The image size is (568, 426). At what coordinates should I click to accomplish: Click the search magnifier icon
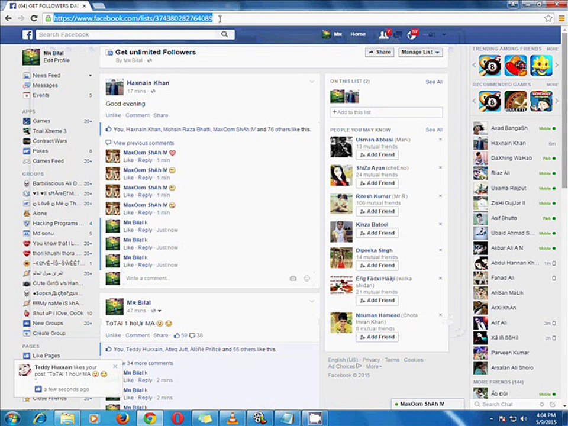224,34
